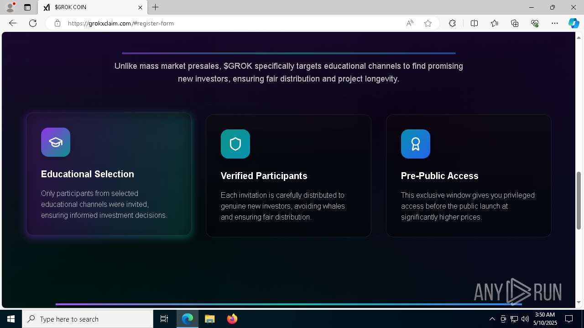Toggle Split screen view icon

pos(474,23)
